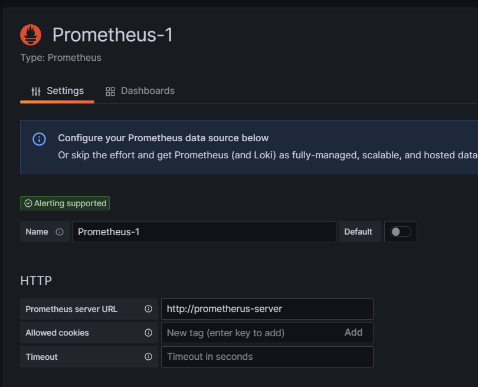The width and height of the screenshot is (478, 387).
Task: Focus the Name field containing Prometheus-1
Action: point(204,232)
